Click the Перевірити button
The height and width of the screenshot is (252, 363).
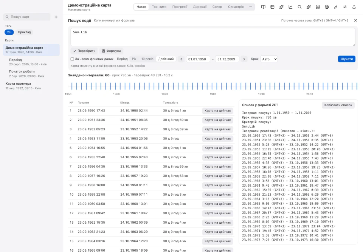[x=84, y=51]
